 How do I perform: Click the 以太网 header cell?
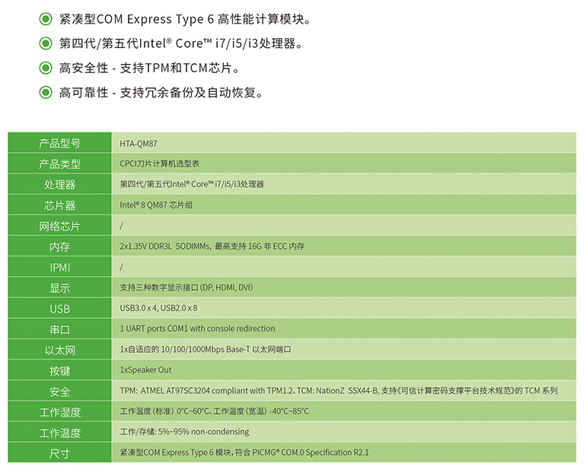[x=60, y=350]
